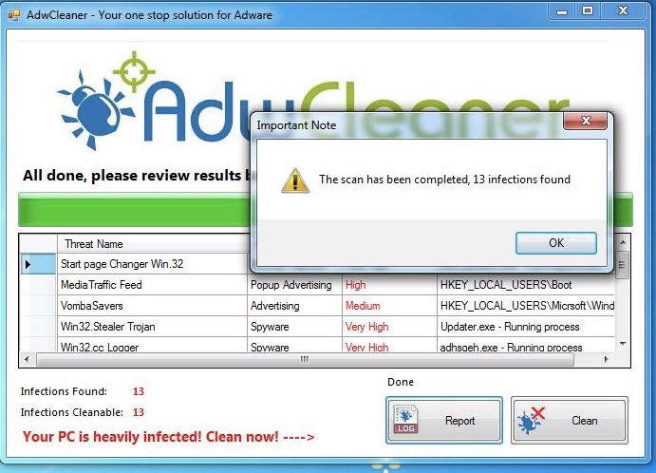Click the crossed-out bug icon on Clean
The height and width of the screenshot is (473, 656).
point(531,420)
